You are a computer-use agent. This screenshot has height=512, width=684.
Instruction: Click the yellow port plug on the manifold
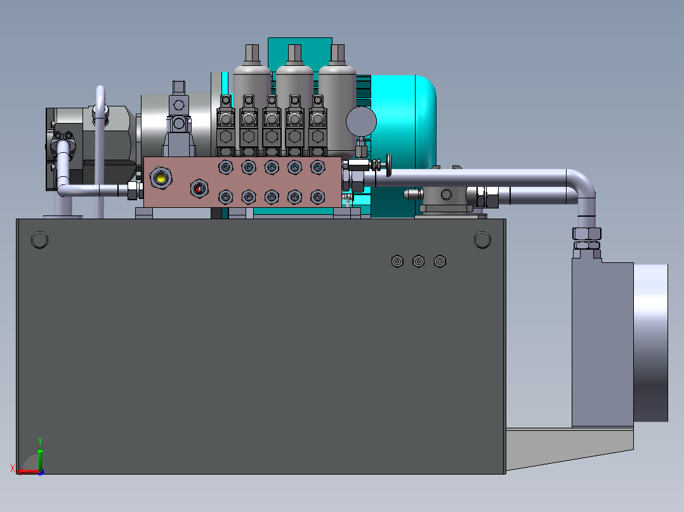(161, 178)
